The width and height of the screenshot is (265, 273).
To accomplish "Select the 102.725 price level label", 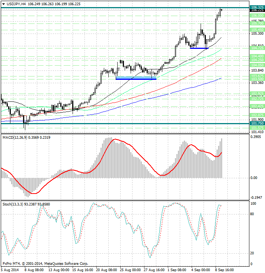I will (257, 99).
